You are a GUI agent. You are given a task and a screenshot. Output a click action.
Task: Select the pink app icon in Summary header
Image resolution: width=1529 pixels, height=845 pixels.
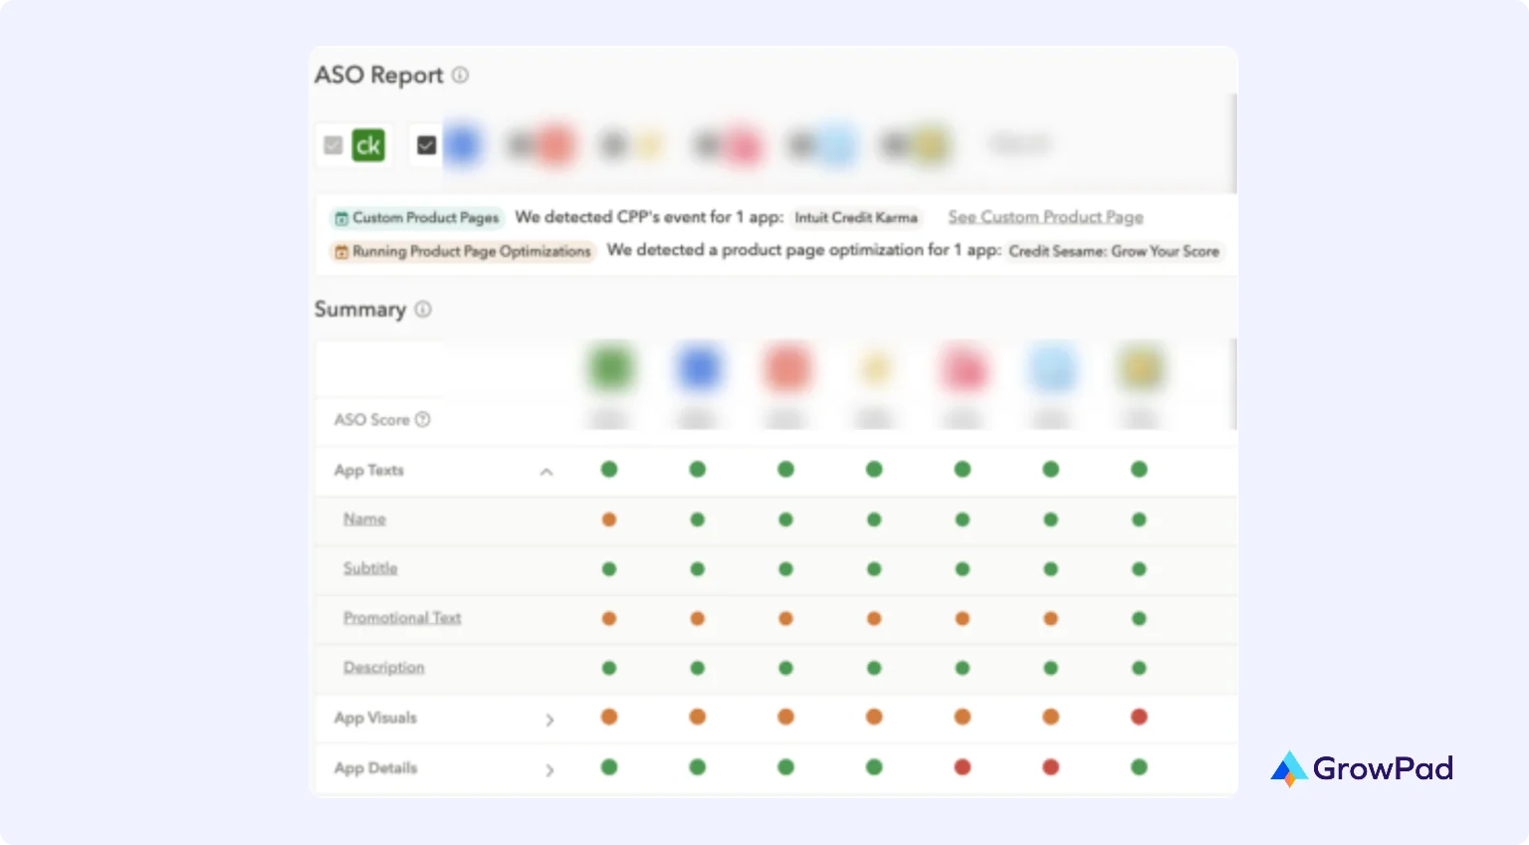click(963, 368)
